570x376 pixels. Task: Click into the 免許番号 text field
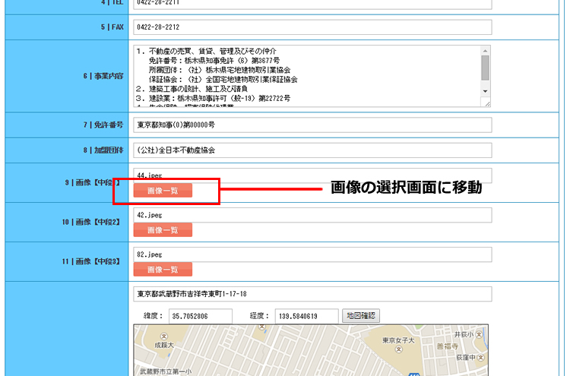pos(312,124)
